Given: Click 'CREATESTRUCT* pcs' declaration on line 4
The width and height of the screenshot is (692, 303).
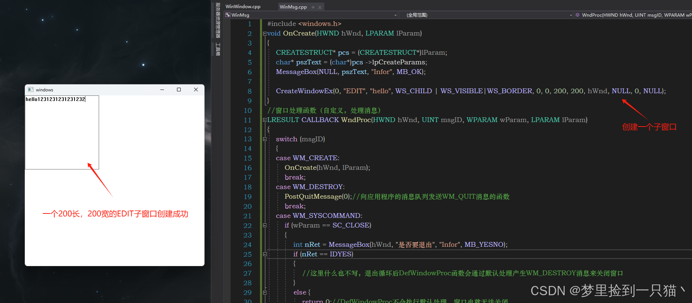Looking at the screenshot, I should tap(312, 53).
